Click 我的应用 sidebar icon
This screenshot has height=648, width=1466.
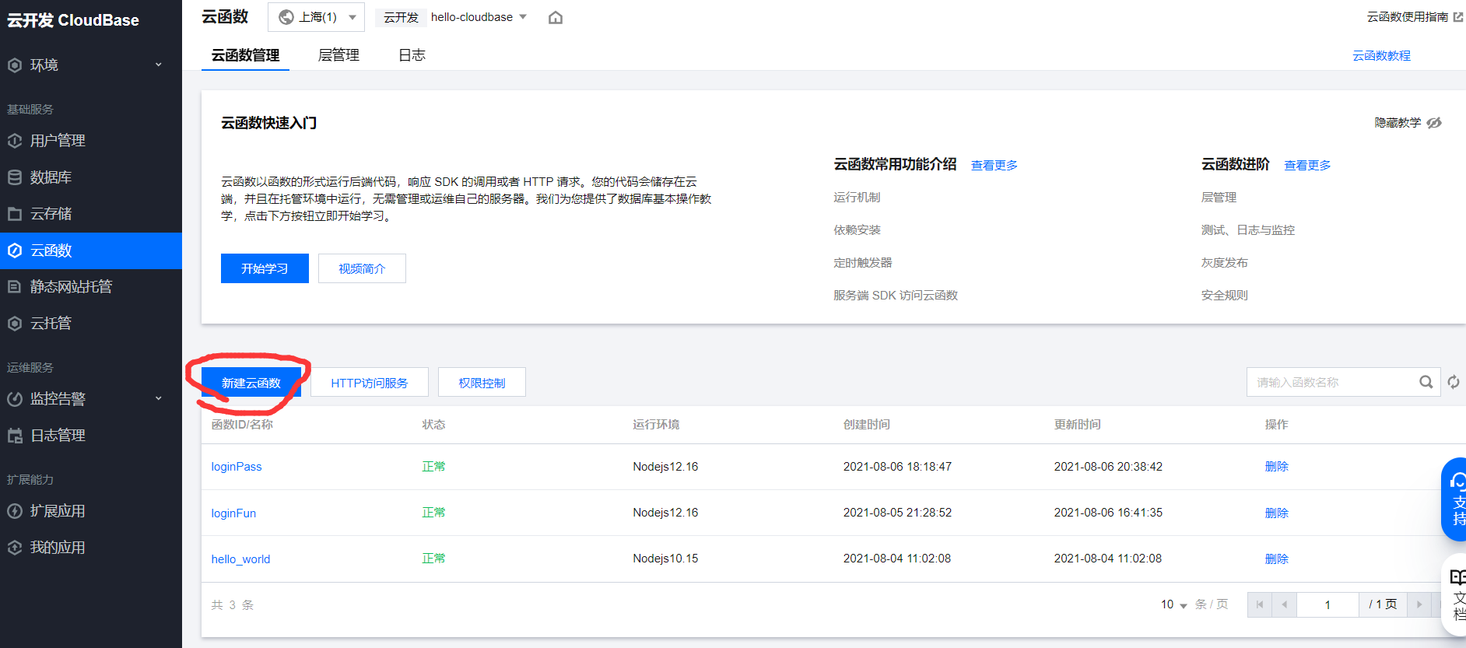(15, 548)
